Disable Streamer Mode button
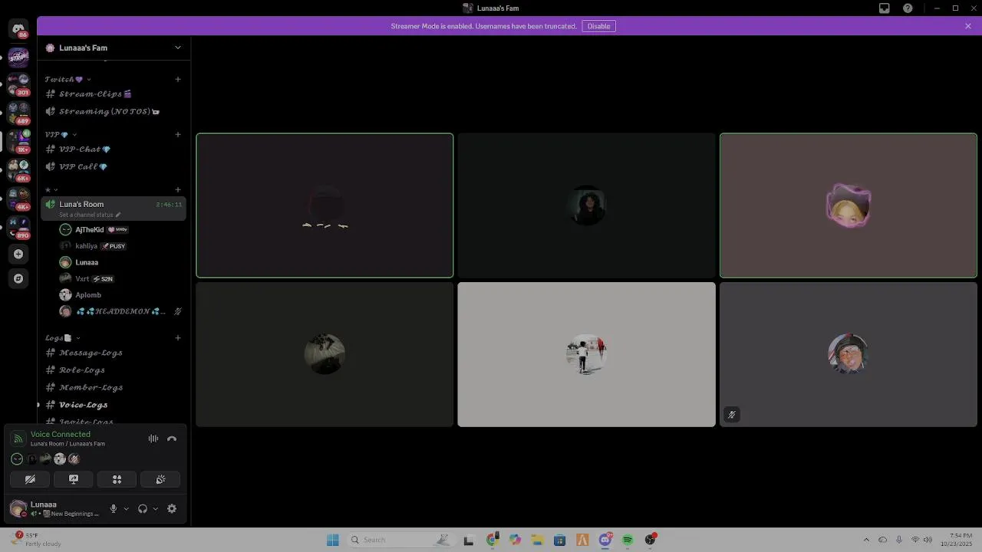 tap(599, 26)
